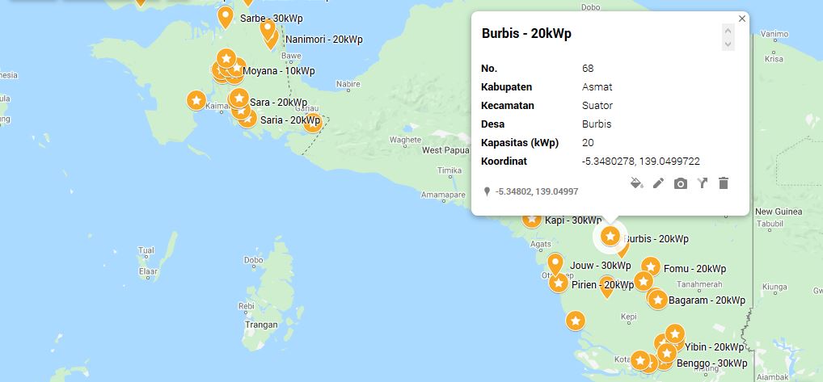The height and width of the screenshot is (382, 823).
Task: Click the gray coordinates text -5.34802, 139.04997
Action: pos(536,191)
